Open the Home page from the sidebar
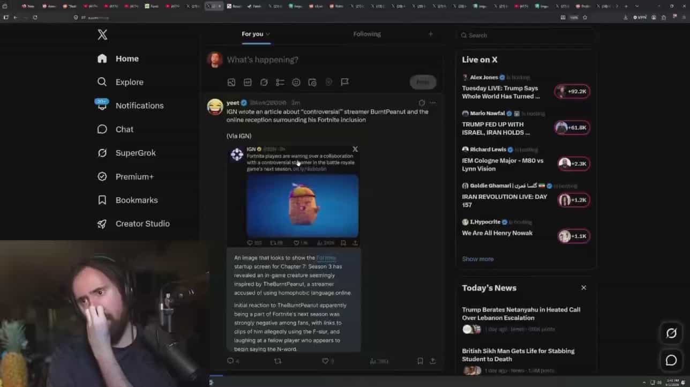Viewport: 690px width, 387px height. click(x=118, y=58)
